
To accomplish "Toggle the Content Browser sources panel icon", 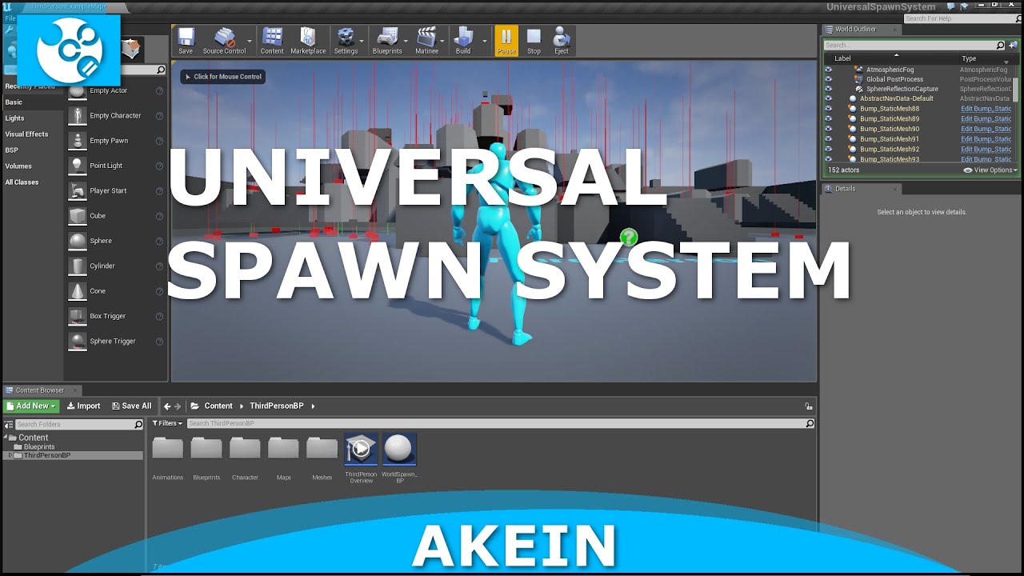I will (x=9, y=424).
